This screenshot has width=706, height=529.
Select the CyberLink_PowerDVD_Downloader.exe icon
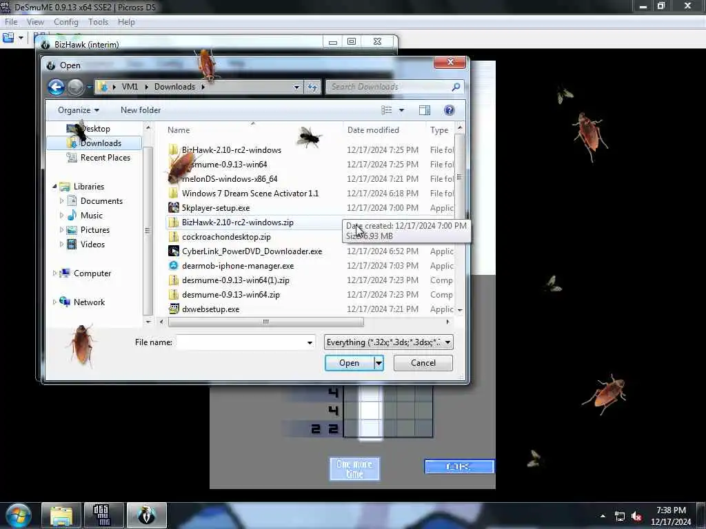[173, 251]
